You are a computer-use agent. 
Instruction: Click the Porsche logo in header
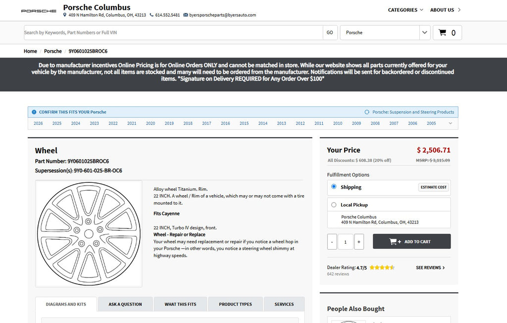(39, 10)
